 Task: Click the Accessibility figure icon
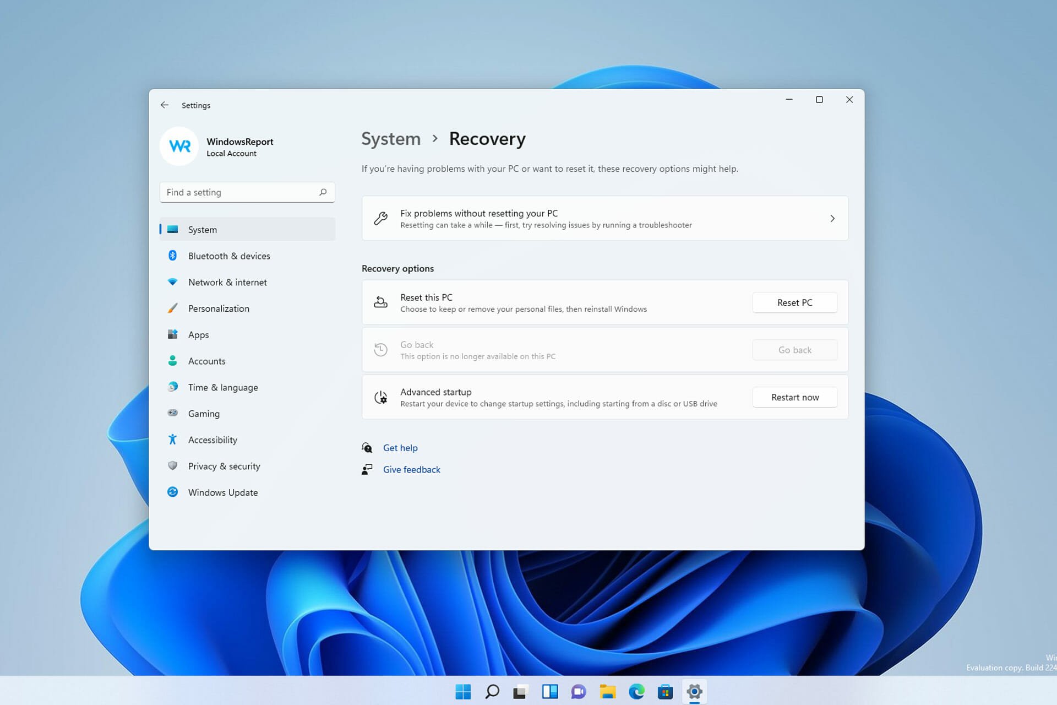[x=172, y=440]
